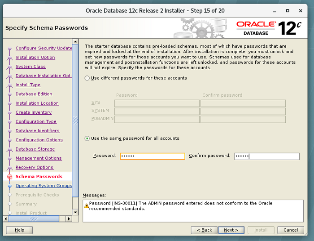Open the Database Storage step

(x=35, y=149)
